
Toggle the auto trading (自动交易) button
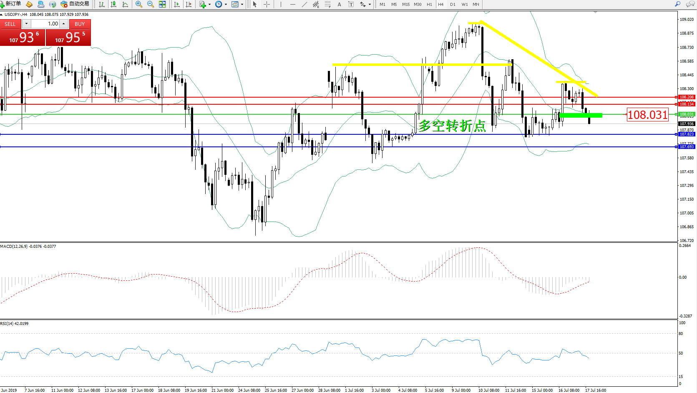click(75, 4)
